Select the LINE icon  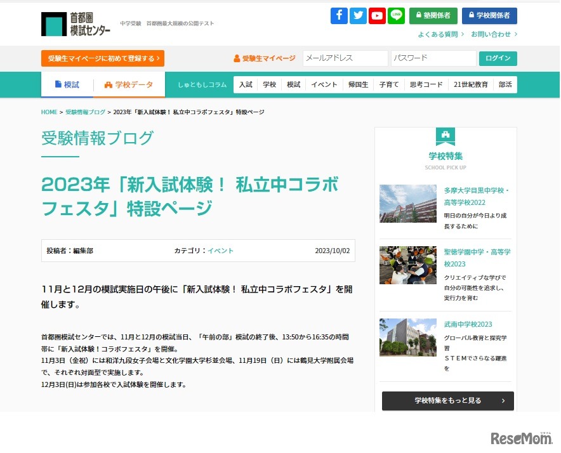click(x=395, y=15)
